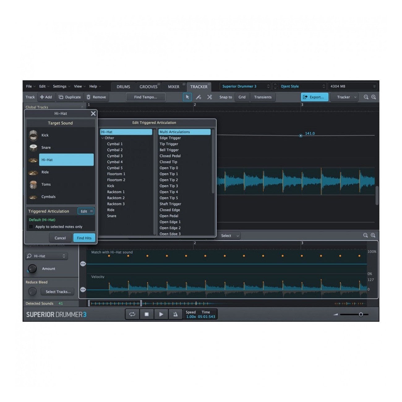
Task: Open the Tracker view dropdown
Action: tap(344, 97)
